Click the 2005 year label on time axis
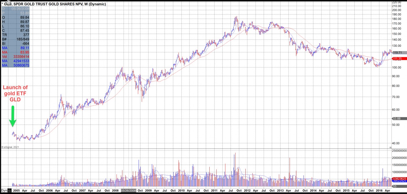407x194 pixels. tap(17, 191)
